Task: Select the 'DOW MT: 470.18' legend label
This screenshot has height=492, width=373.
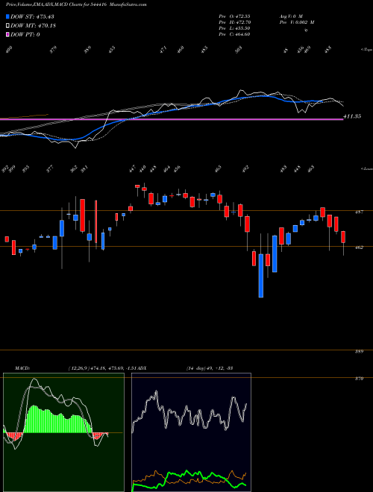Action: (x=33, y=25)
